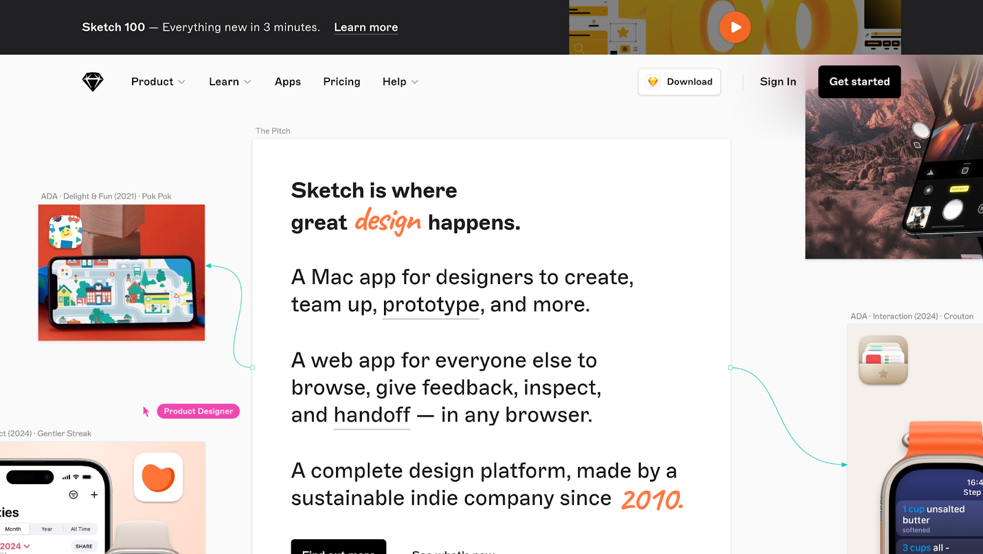
Task: Click the Sketch diamond logo
Action: 93,82
